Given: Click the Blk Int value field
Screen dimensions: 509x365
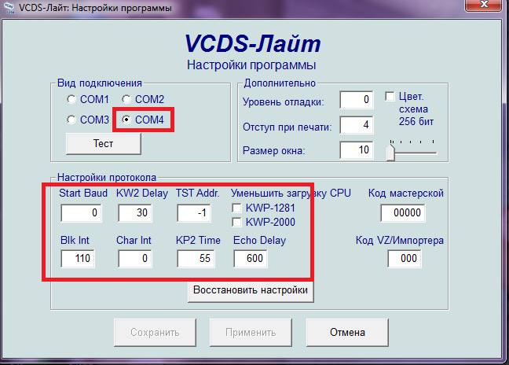Looking at the screenshot, I should [x=78, y=258].
